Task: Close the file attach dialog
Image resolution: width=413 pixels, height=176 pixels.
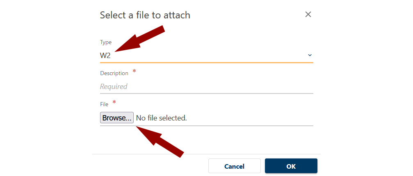Action: pyautogui.click(x=308, y=15)
